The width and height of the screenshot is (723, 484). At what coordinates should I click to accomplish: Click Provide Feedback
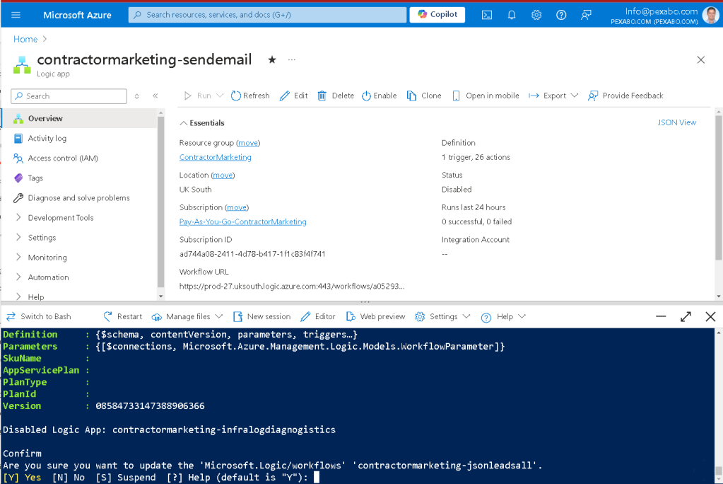point(625,96)
